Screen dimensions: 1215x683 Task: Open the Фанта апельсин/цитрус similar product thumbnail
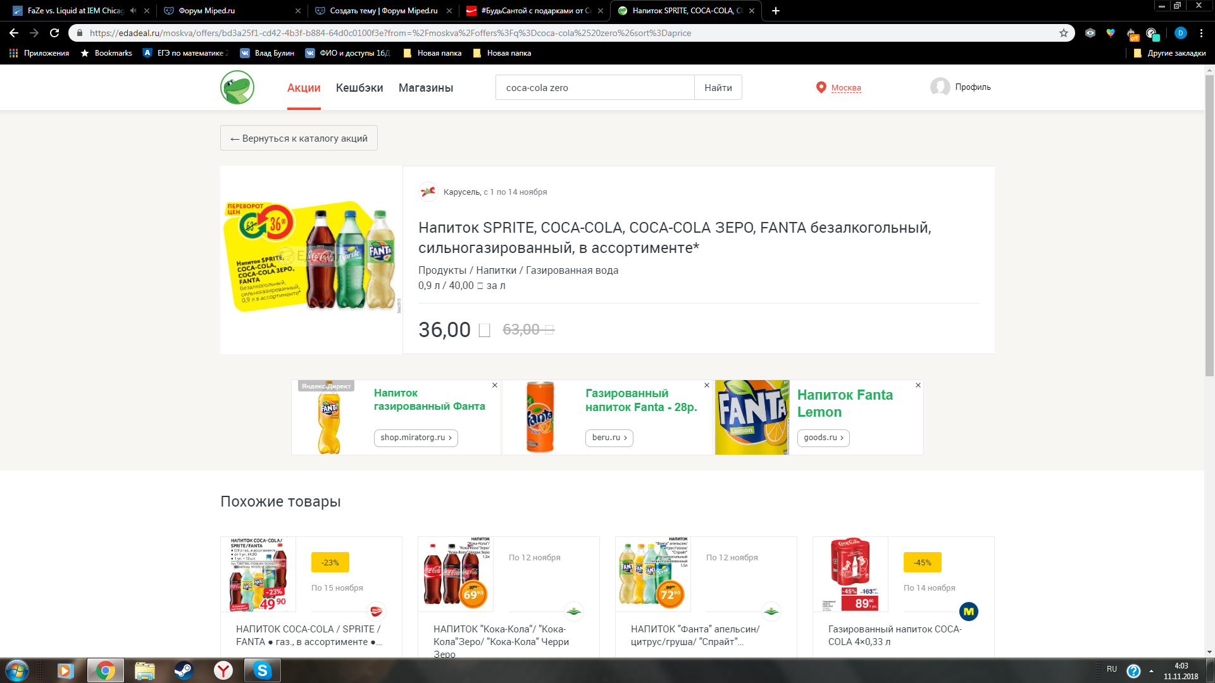[653, 574]
